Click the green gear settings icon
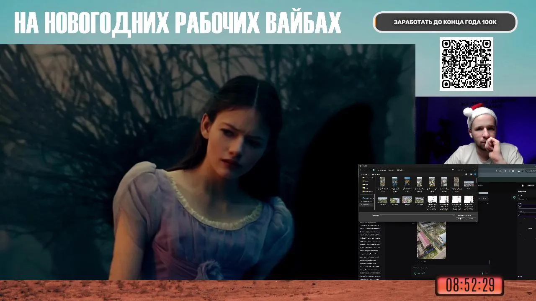Screen dimensions: 536x301 pos(514,197)
